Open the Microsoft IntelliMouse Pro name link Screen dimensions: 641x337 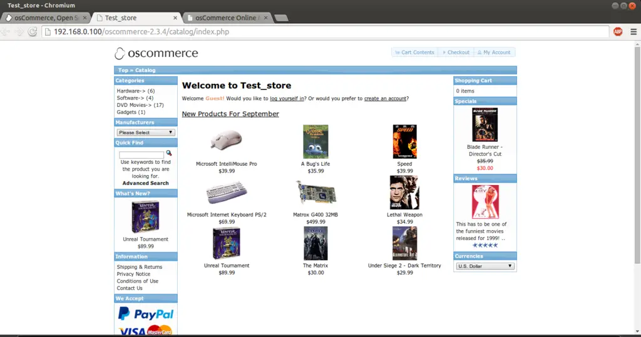[226, 164]
